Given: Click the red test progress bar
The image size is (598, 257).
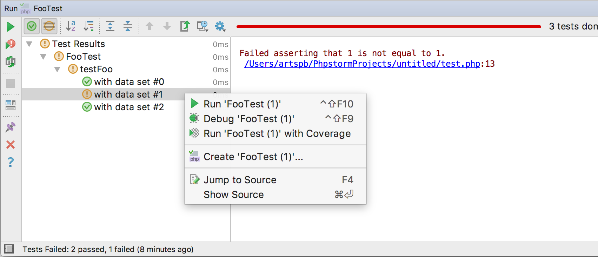Looking at the screenshot, I should pyautogui.click(x=388, y=27).
